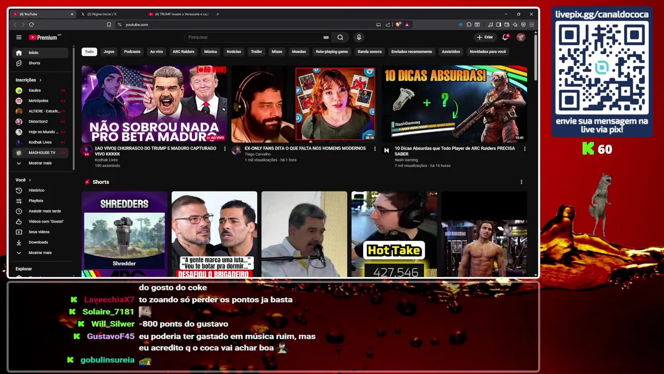Select the Tudo filter chip
The height and width of the screenshot is (374, 664).
pos(89,51)
